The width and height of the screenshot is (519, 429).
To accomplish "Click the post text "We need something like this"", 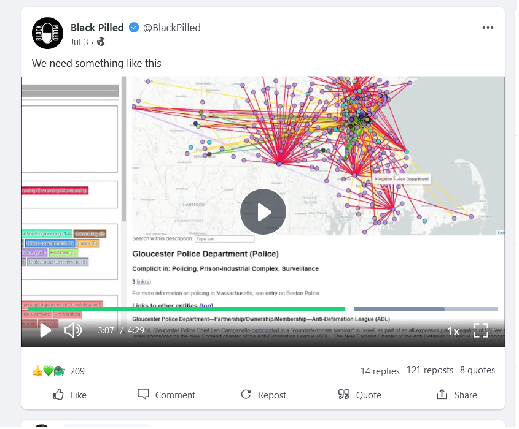I will (96, 63).
